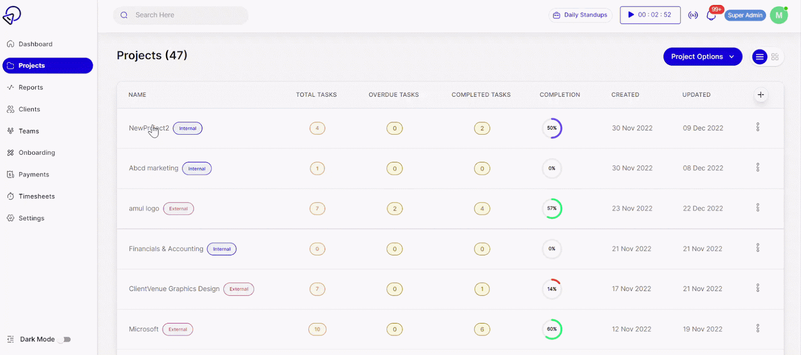Open the Abcd marketing project
801x355 pixels.
[x=153, y=168]
